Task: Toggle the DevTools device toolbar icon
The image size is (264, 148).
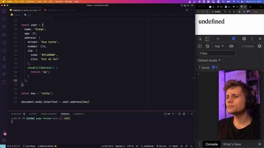Action: [x=207, y=39]
